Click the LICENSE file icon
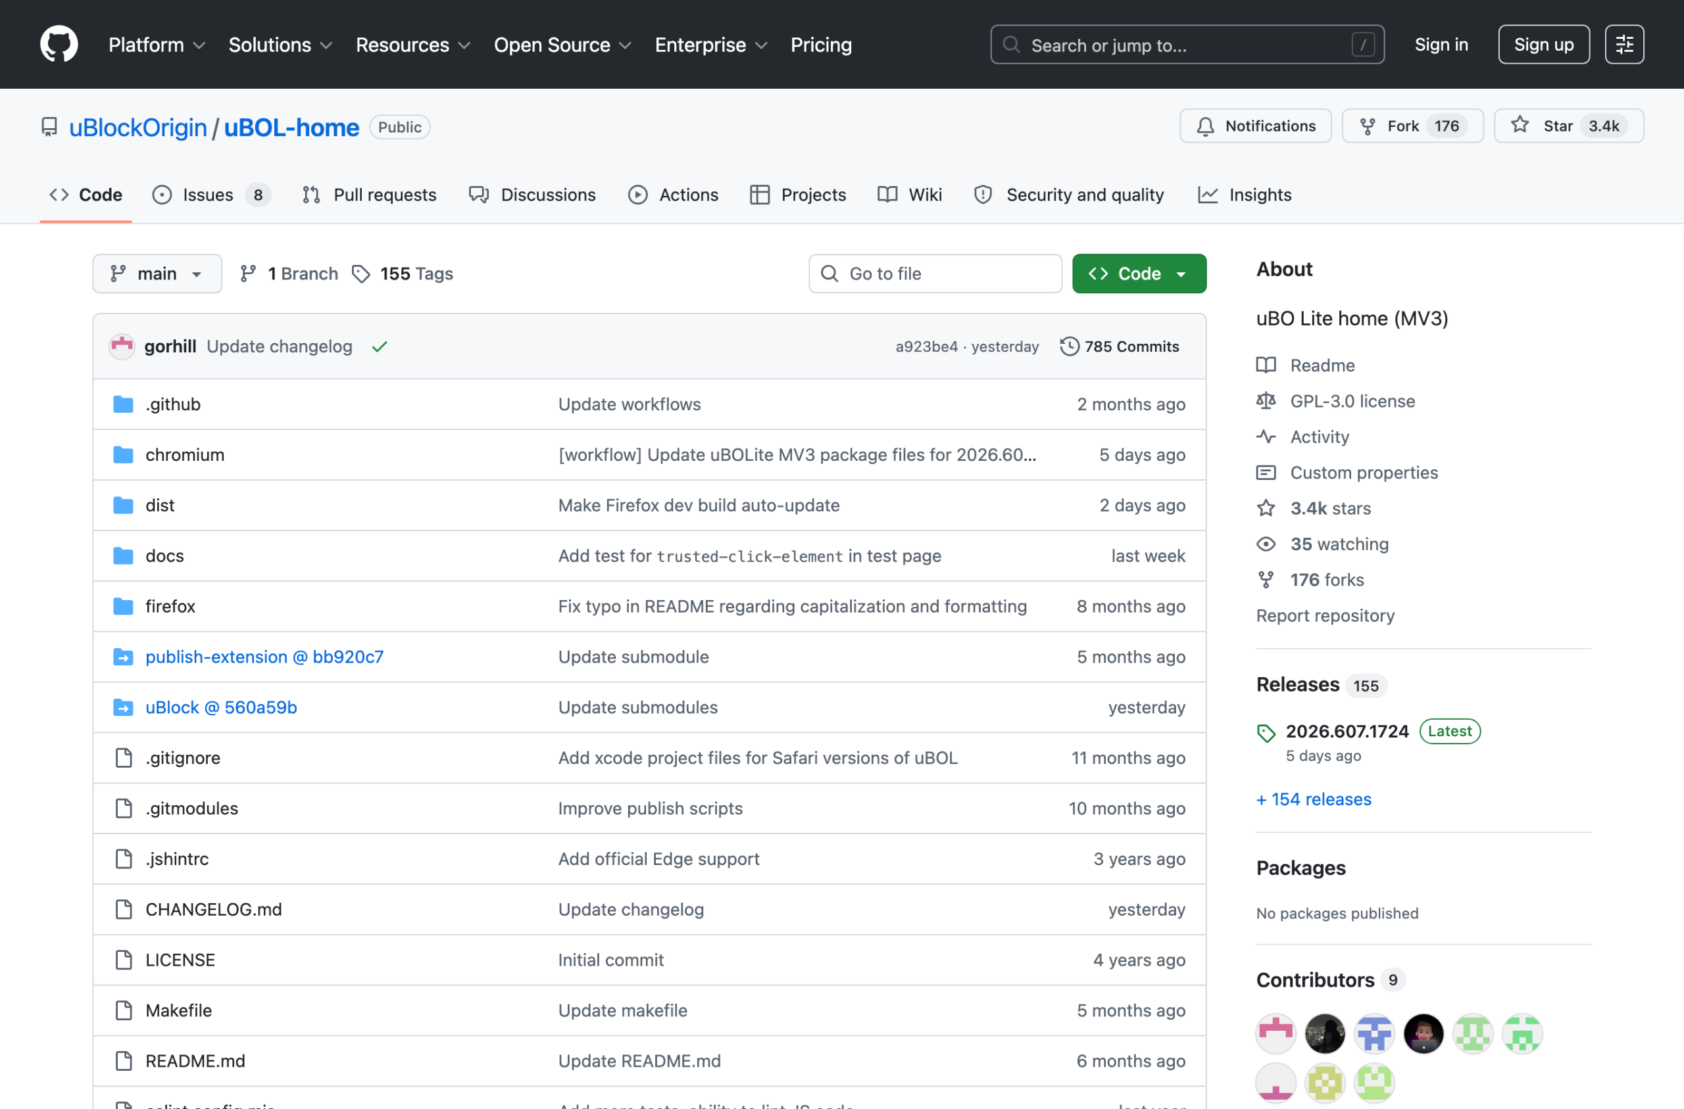Viewport: 1684px width, 1109px height. 124,960
